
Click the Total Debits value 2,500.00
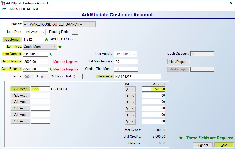pos(159,130)
